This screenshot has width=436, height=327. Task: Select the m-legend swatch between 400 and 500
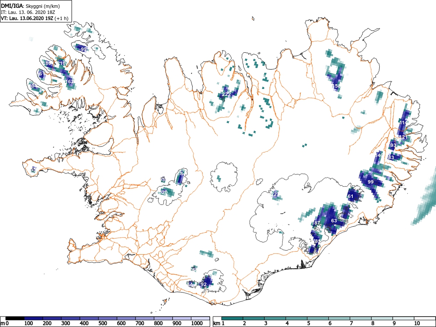coord(89,318)
